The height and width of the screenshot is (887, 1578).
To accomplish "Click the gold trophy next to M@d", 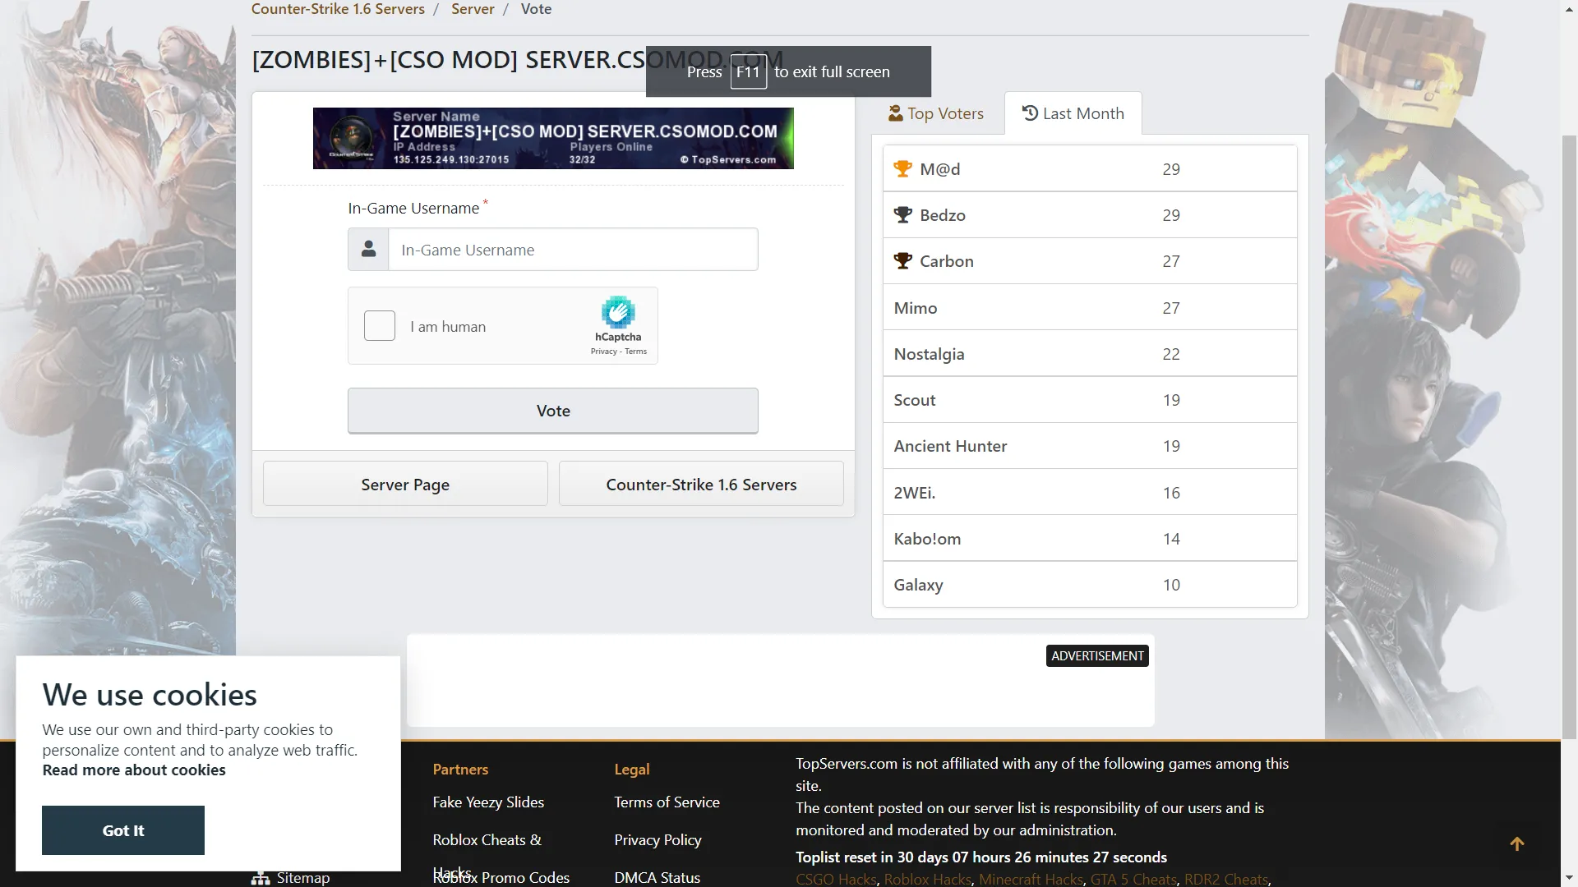I will (902, 168).
